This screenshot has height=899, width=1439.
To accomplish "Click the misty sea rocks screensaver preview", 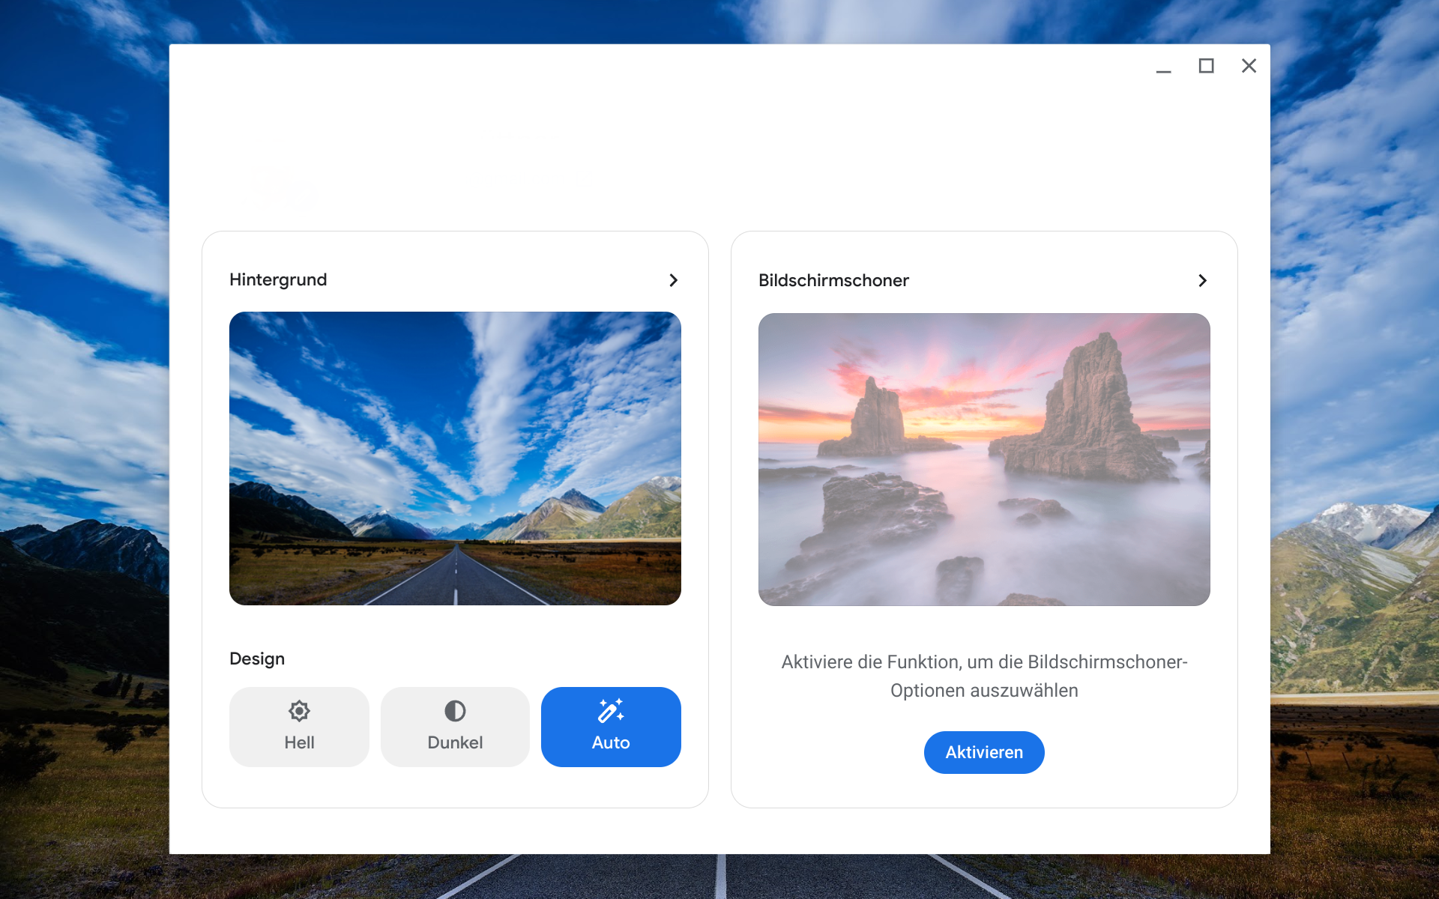I will pyautogui.click(x=984, y=459).
